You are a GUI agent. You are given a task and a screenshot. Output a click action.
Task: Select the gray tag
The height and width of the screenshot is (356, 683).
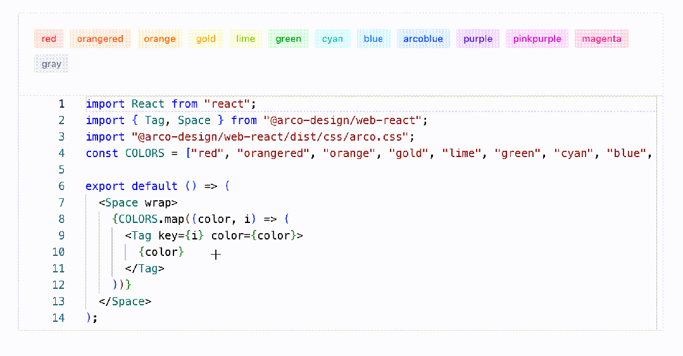[51, 64]
